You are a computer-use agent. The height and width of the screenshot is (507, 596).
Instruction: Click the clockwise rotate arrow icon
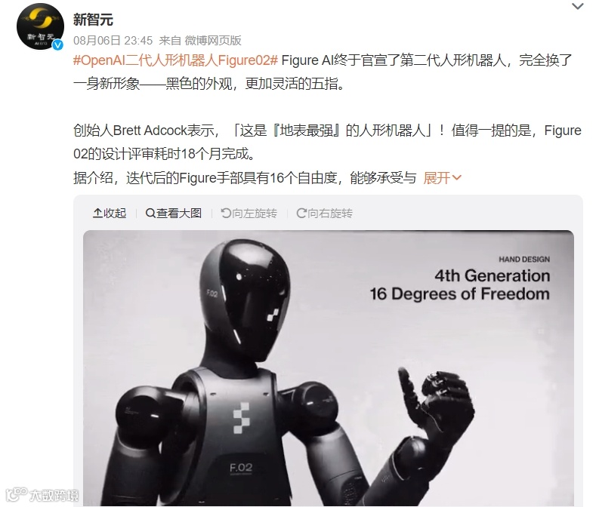[x=301, y=213]
